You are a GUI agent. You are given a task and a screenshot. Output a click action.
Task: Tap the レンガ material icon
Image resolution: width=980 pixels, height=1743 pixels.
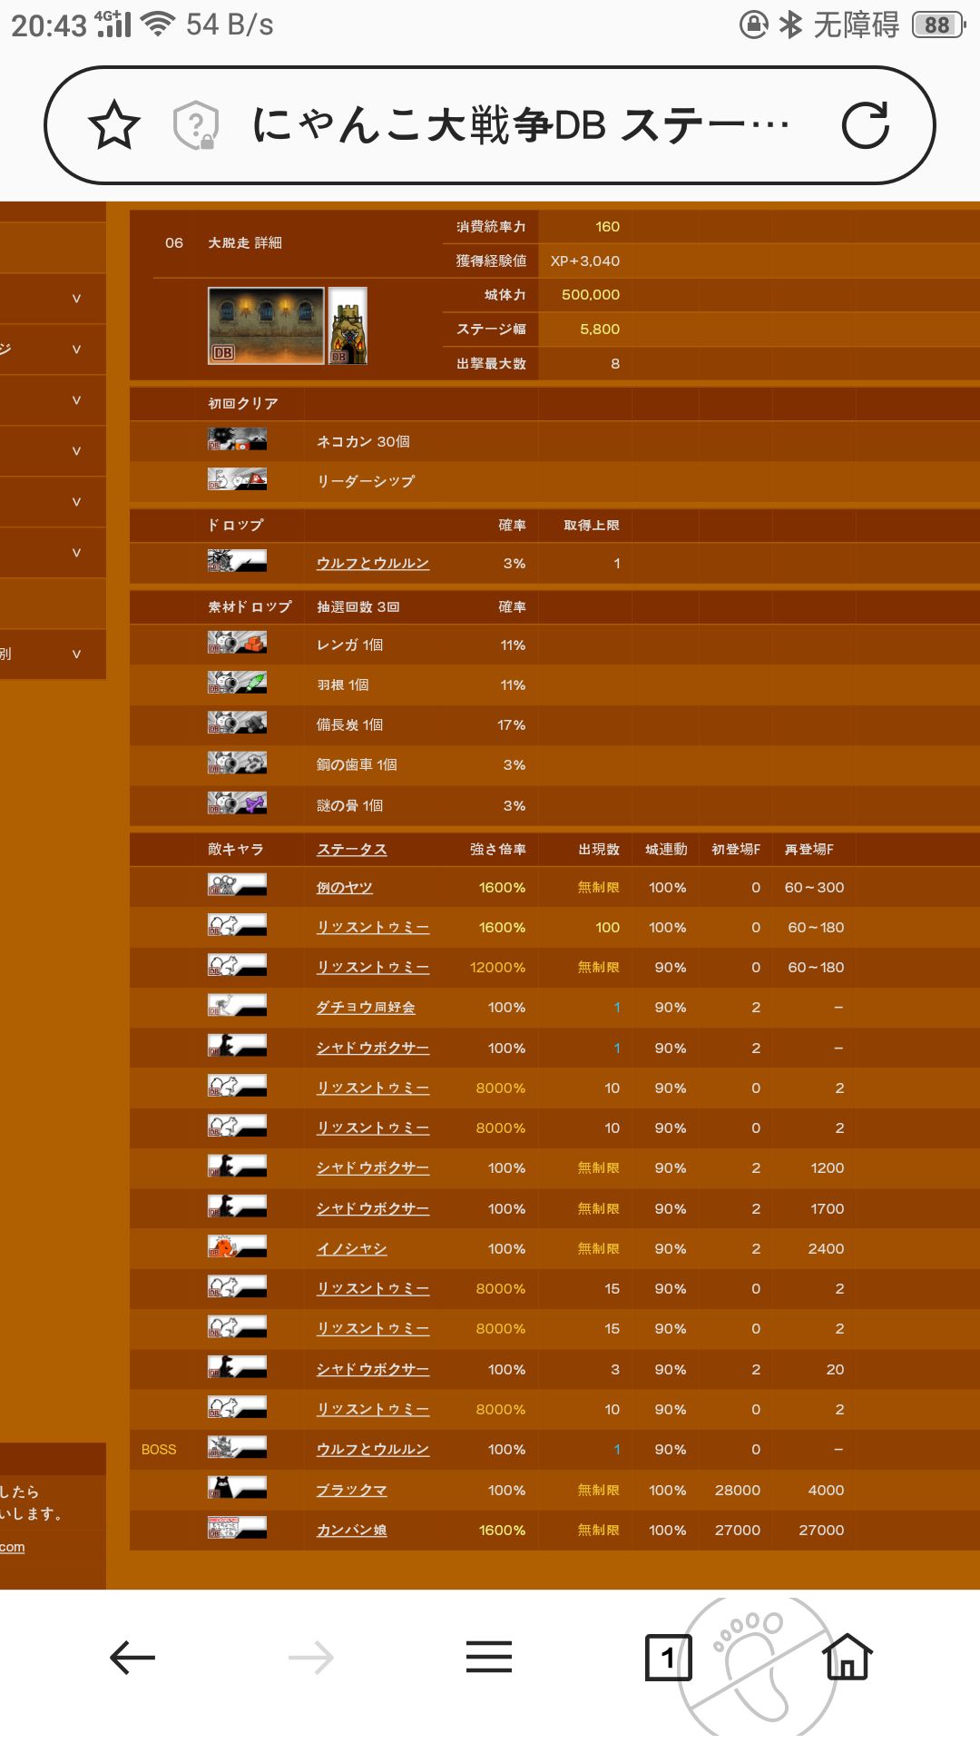tap(237, 644)
